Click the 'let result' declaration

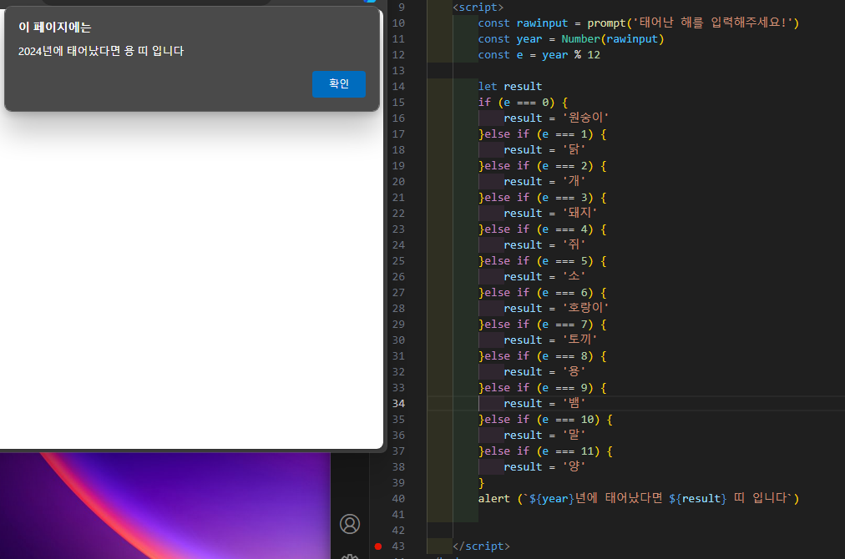pos(510,86)
